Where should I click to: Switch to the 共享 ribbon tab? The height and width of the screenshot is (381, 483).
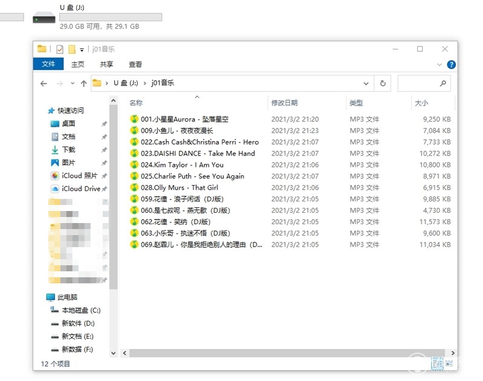(106, 65)
